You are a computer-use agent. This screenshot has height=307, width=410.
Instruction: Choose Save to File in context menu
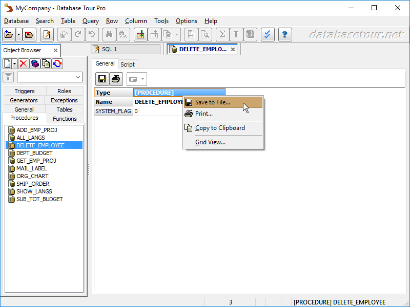pyautogui.click(x=212, y=102)
